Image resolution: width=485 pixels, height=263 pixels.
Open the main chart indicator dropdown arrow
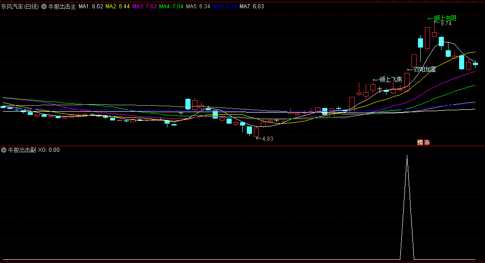(x=44, y=6)
